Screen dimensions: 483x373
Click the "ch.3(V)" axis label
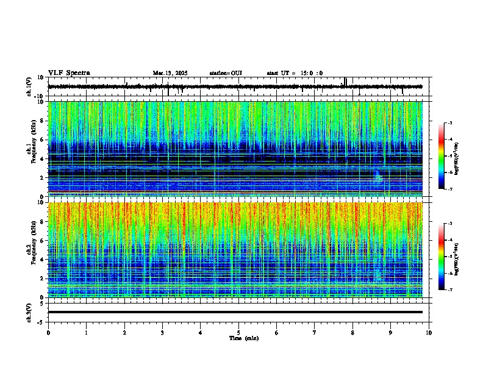click(x=29, y=313)
